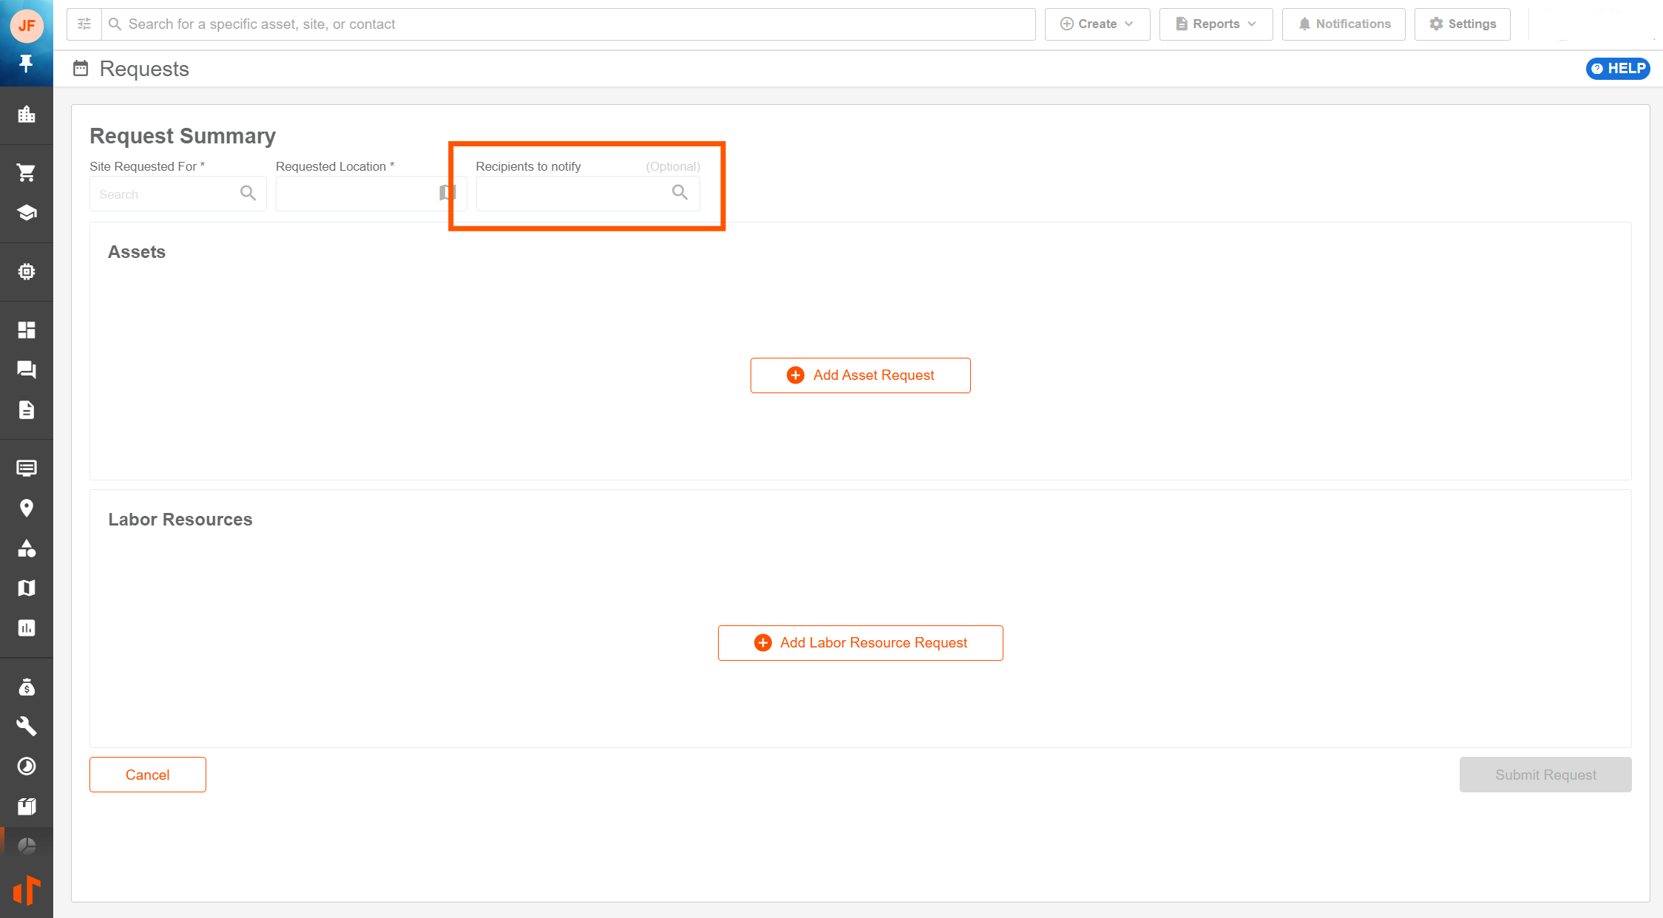Click the money bag sidebar icon
Image resolution: width=1663 pixels, height=918 pixels.
[26, 687]
